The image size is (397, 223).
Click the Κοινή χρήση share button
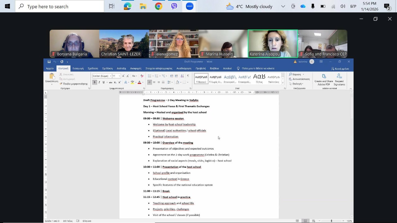(340, 69)
